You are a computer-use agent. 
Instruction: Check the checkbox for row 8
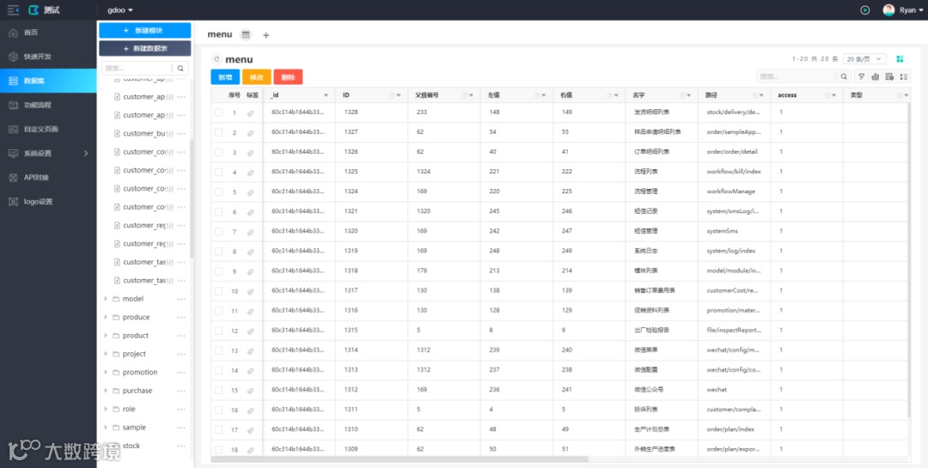coord(218,251)
